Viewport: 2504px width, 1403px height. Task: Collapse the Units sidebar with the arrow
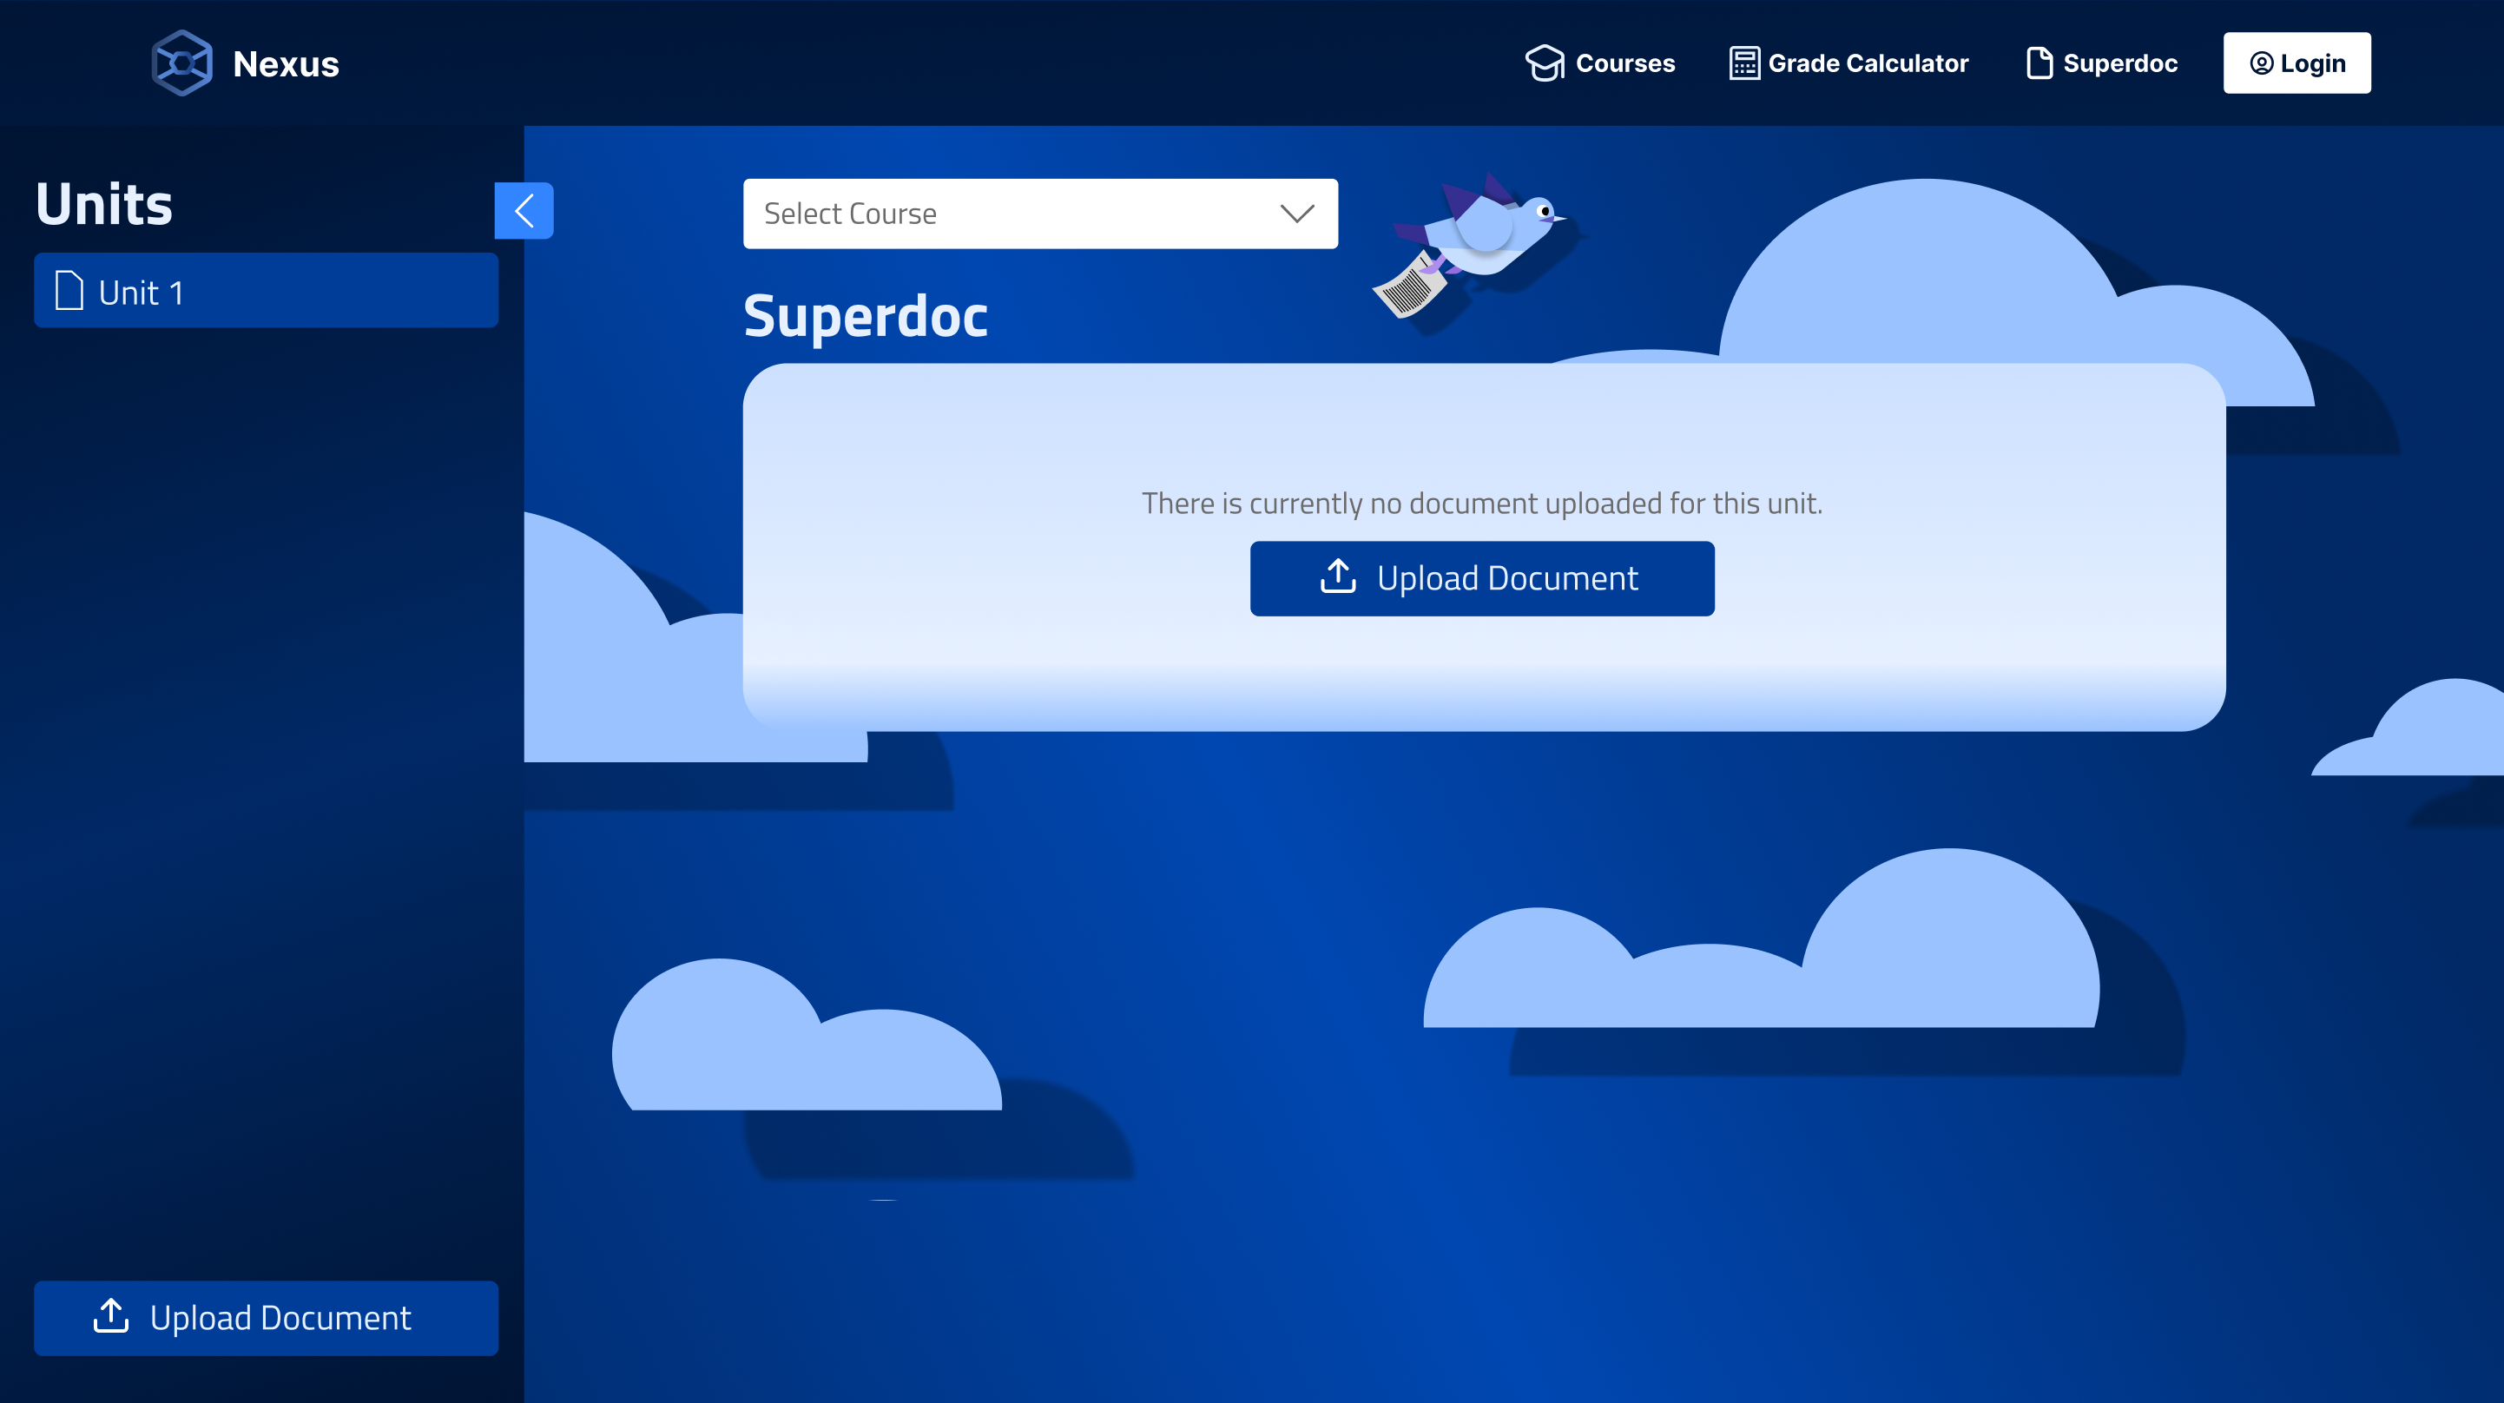coord(524,210)
